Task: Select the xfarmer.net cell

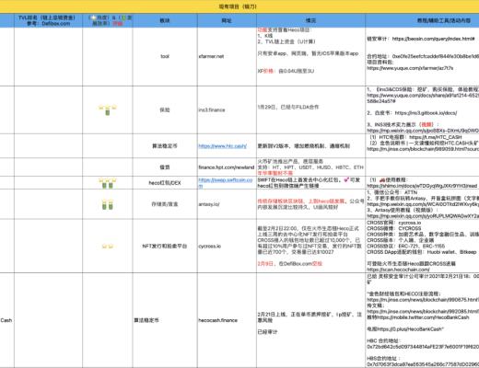Action: (x=227, y=56)
